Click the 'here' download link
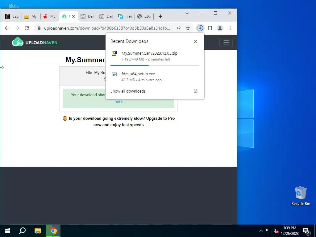This screenshot has width=316, height=237. (x=118, y=101)
